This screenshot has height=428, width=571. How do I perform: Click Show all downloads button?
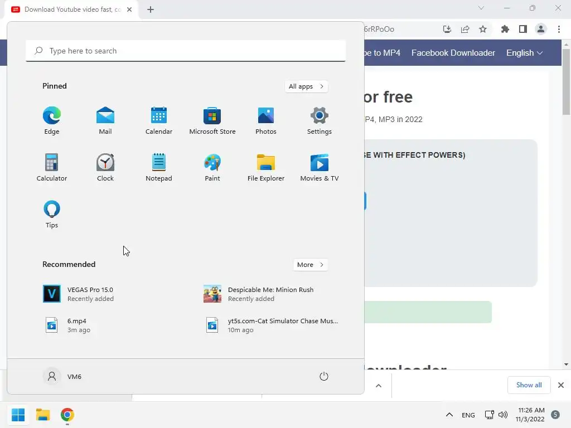pos(529,385)
